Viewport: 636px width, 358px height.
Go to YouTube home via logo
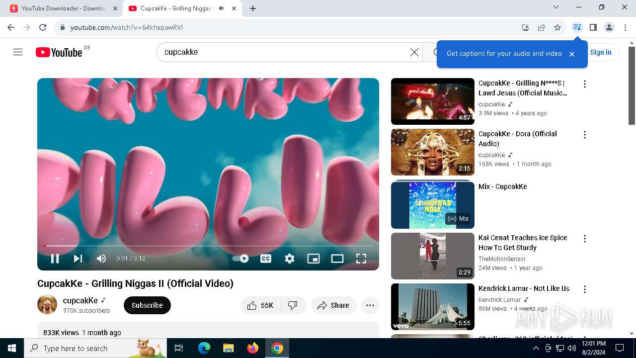click(x=59, y=52)
